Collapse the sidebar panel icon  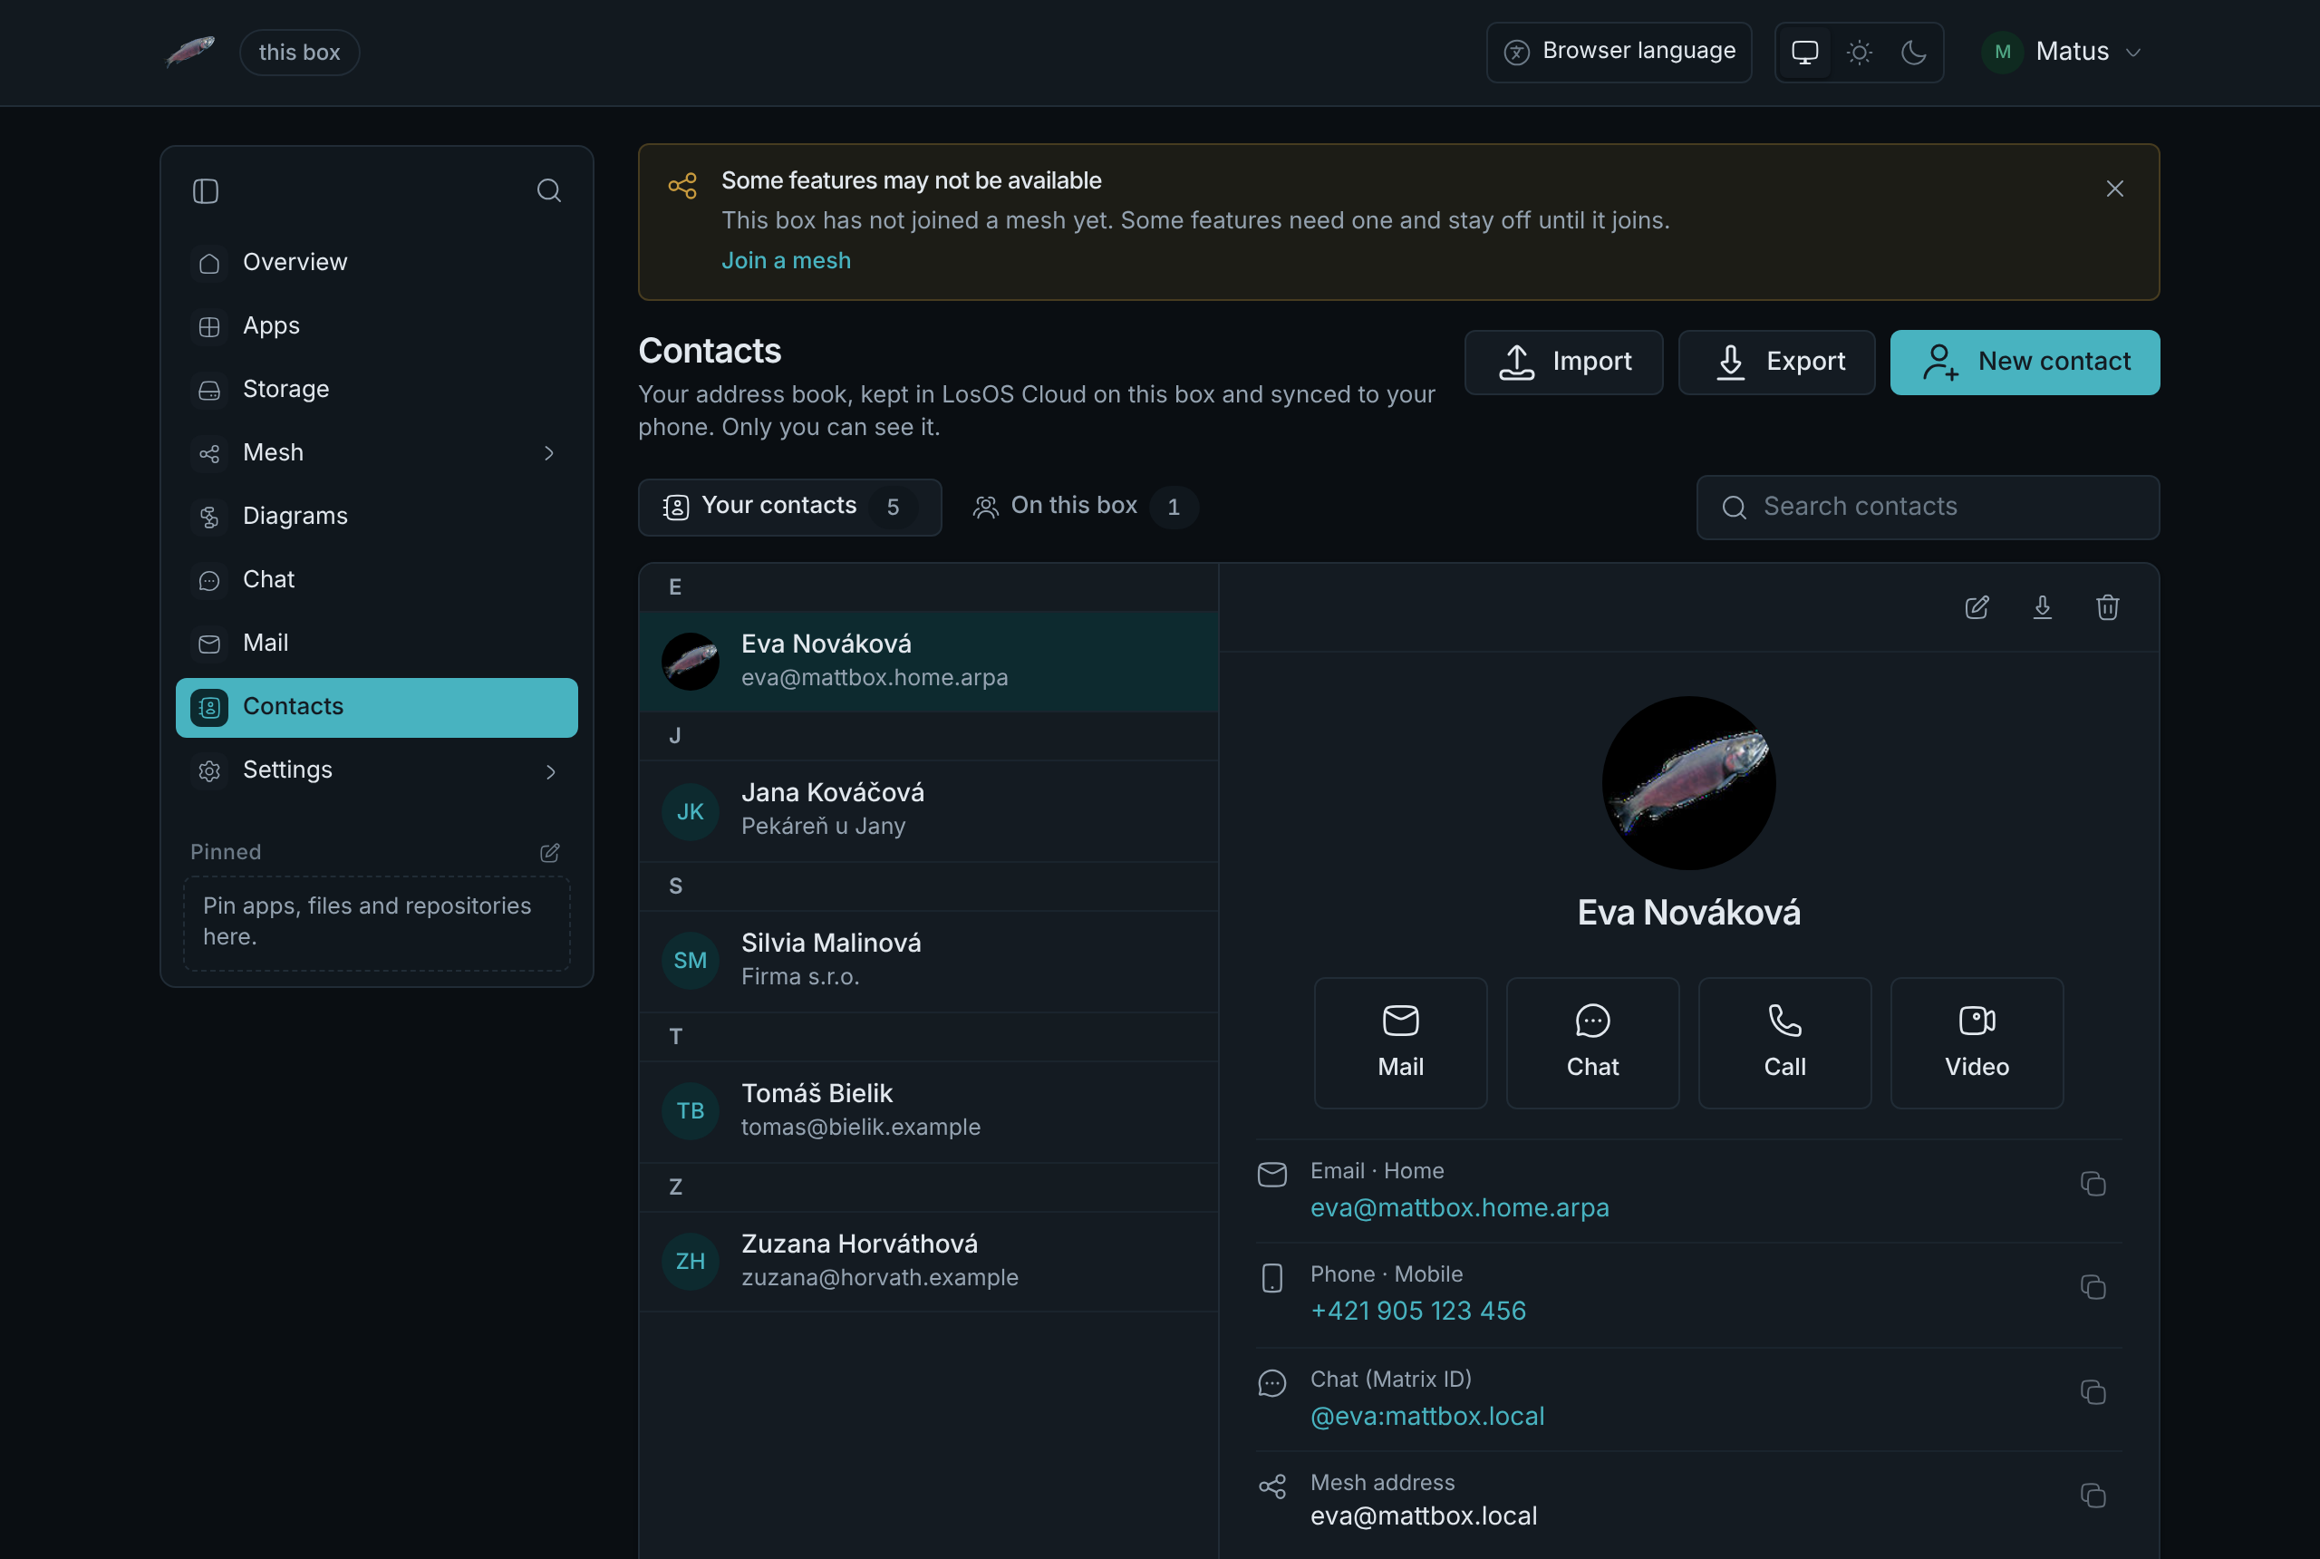(206, 191)
